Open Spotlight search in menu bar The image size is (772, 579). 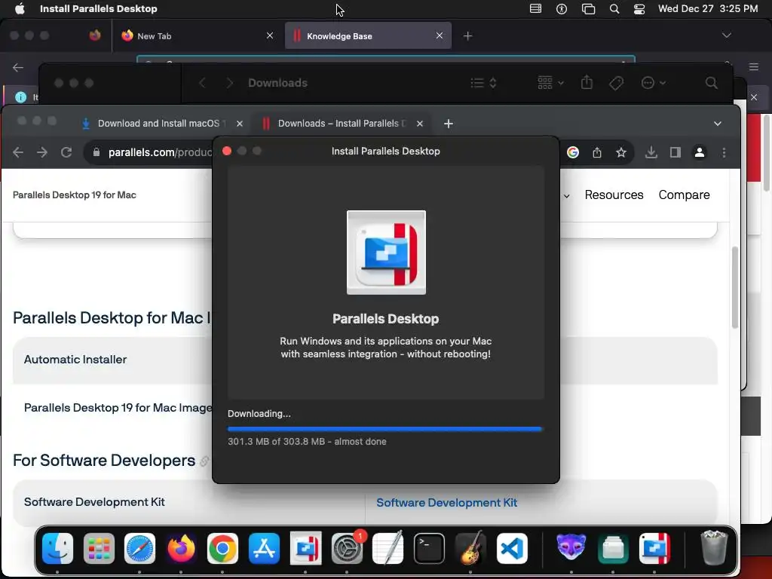point(614,9)
